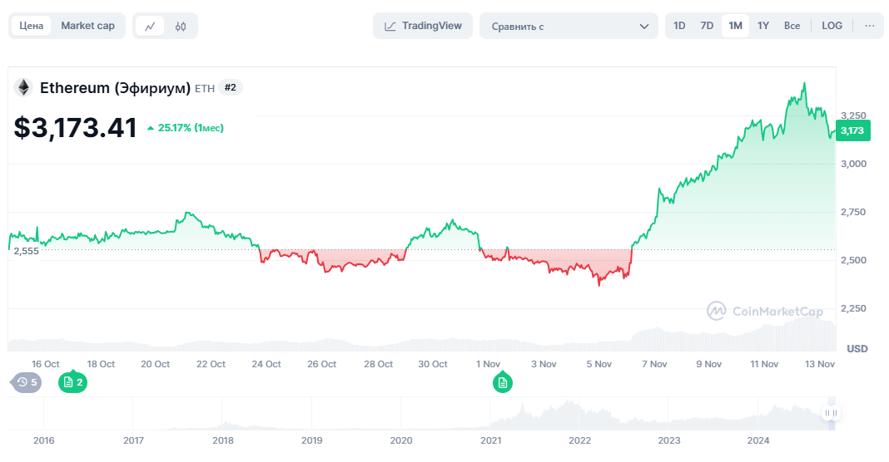Screen dimensions: 889x462
Task: Select the Цена tab
Action: (x=31, y=26)
